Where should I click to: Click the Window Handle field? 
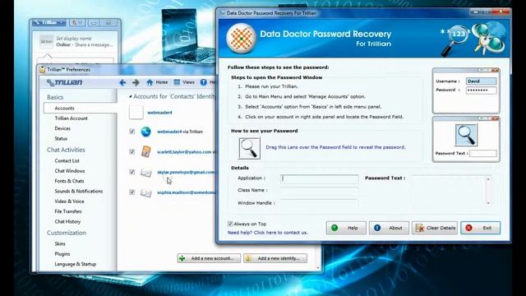[320, 203]
